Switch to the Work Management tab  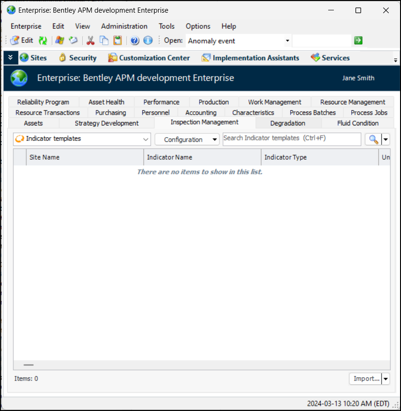275,102
